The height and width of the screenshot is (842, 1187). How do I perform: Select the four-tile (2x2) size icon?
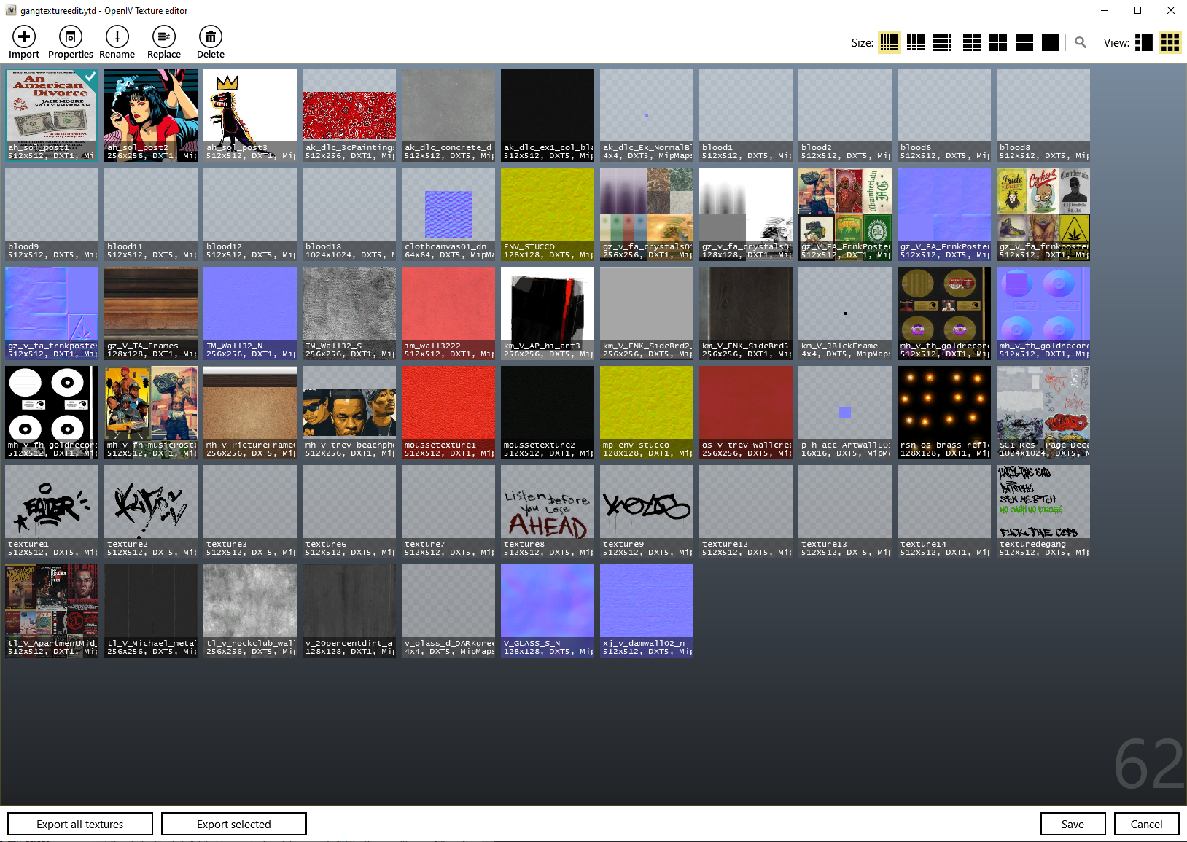click(998, 43)
